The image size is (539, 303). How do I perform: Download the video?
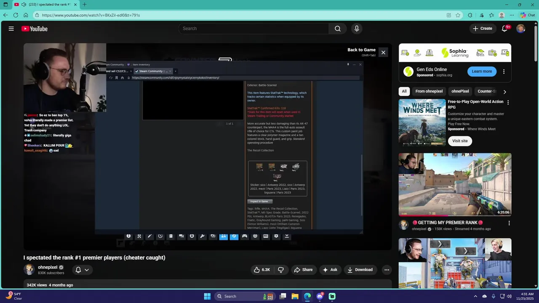[x=360, y=270]
